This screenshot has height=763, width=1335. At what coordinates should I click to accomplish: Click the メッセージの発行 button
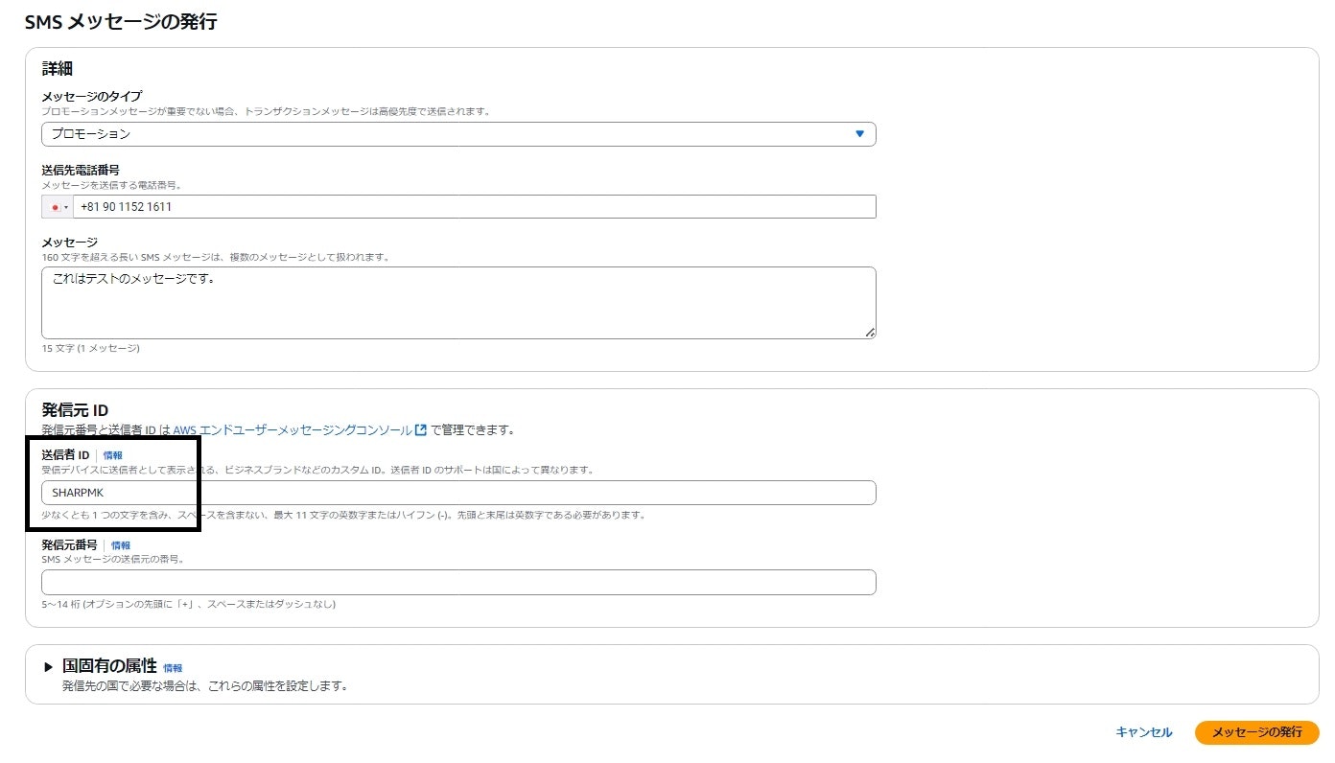[1257, 732]
